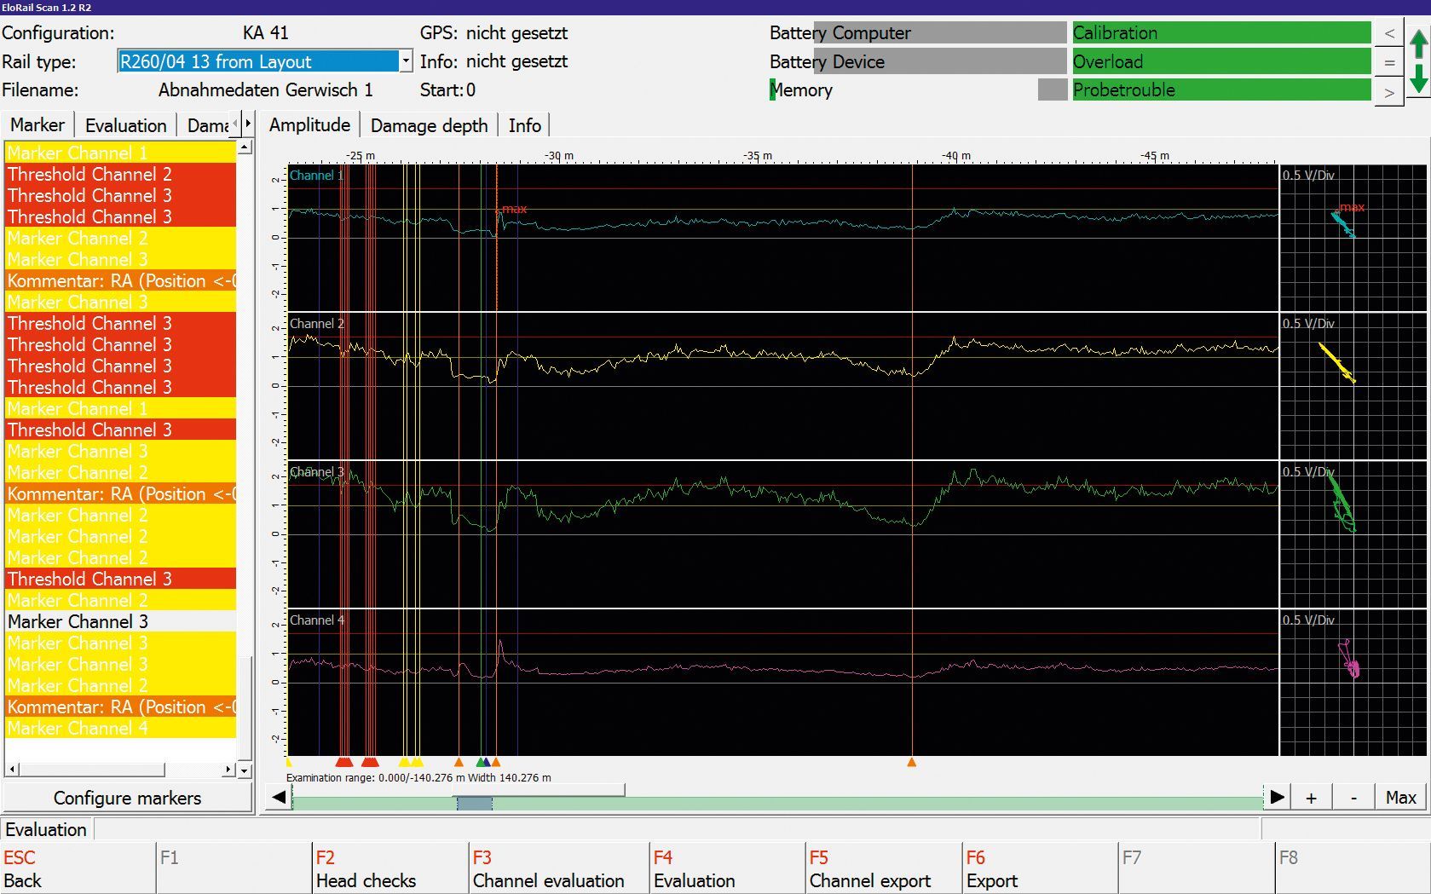Click the '<' navigation control at top right

tap(1388, 33)
